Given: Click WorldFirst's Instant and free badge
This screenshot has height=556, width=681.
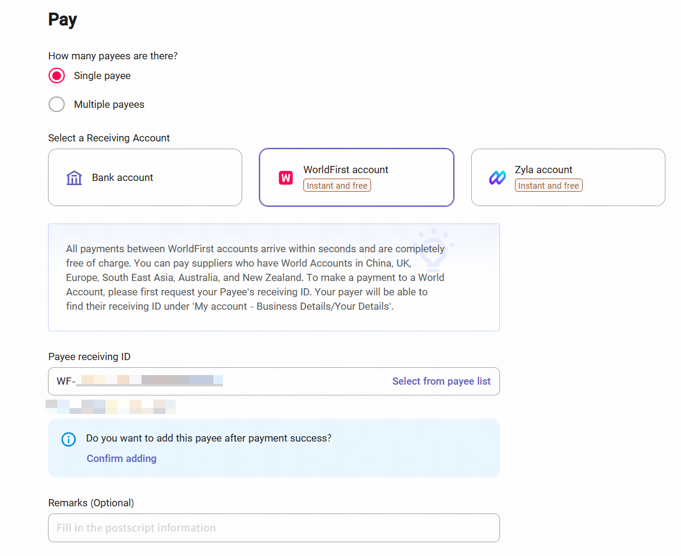Looking at the screenshot, I should [337, 186].
